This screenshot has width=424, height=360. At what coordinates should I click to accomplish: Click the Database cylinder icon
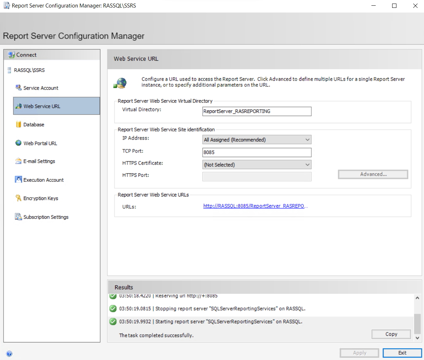tap(19, 124)
